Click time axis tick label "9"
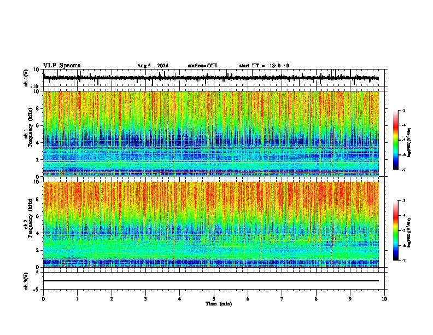Viewport: 433px width, 335px height. (350, 299)
